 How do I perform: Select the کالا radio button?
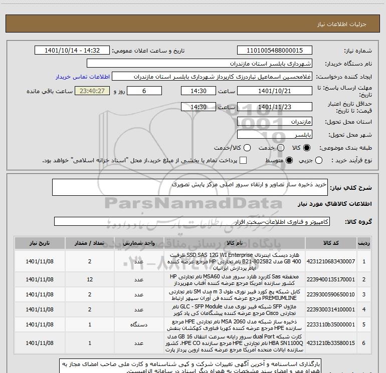pos(307,148)
